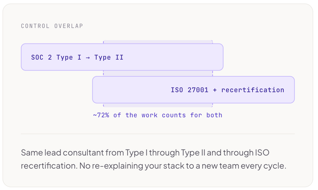Click the horizontal divider line under the diagram

coord(158,134)
